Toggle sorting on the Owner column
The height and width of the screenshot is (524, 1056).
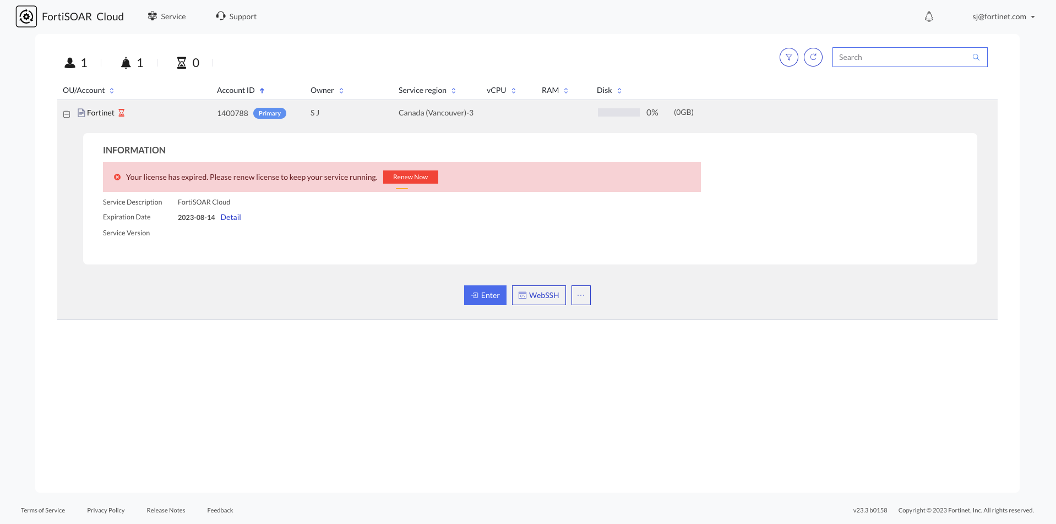click(341, 90)
